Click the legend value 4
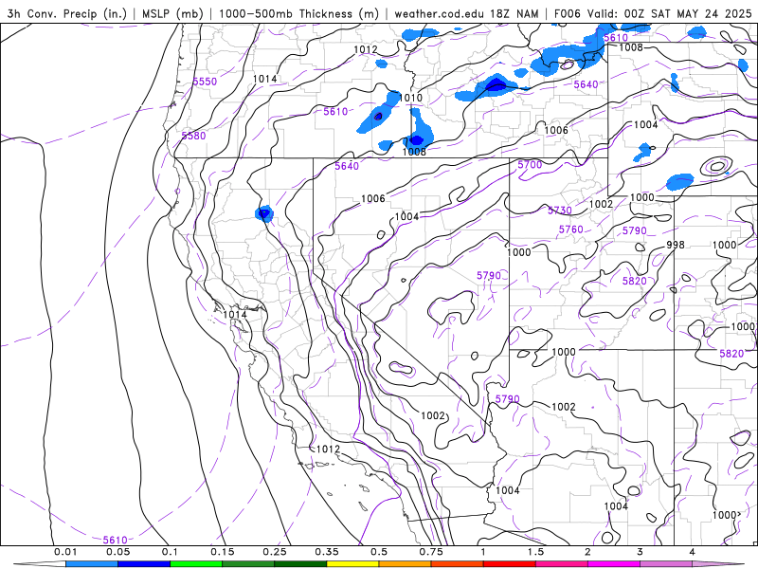758x569 pixels. 693,552
